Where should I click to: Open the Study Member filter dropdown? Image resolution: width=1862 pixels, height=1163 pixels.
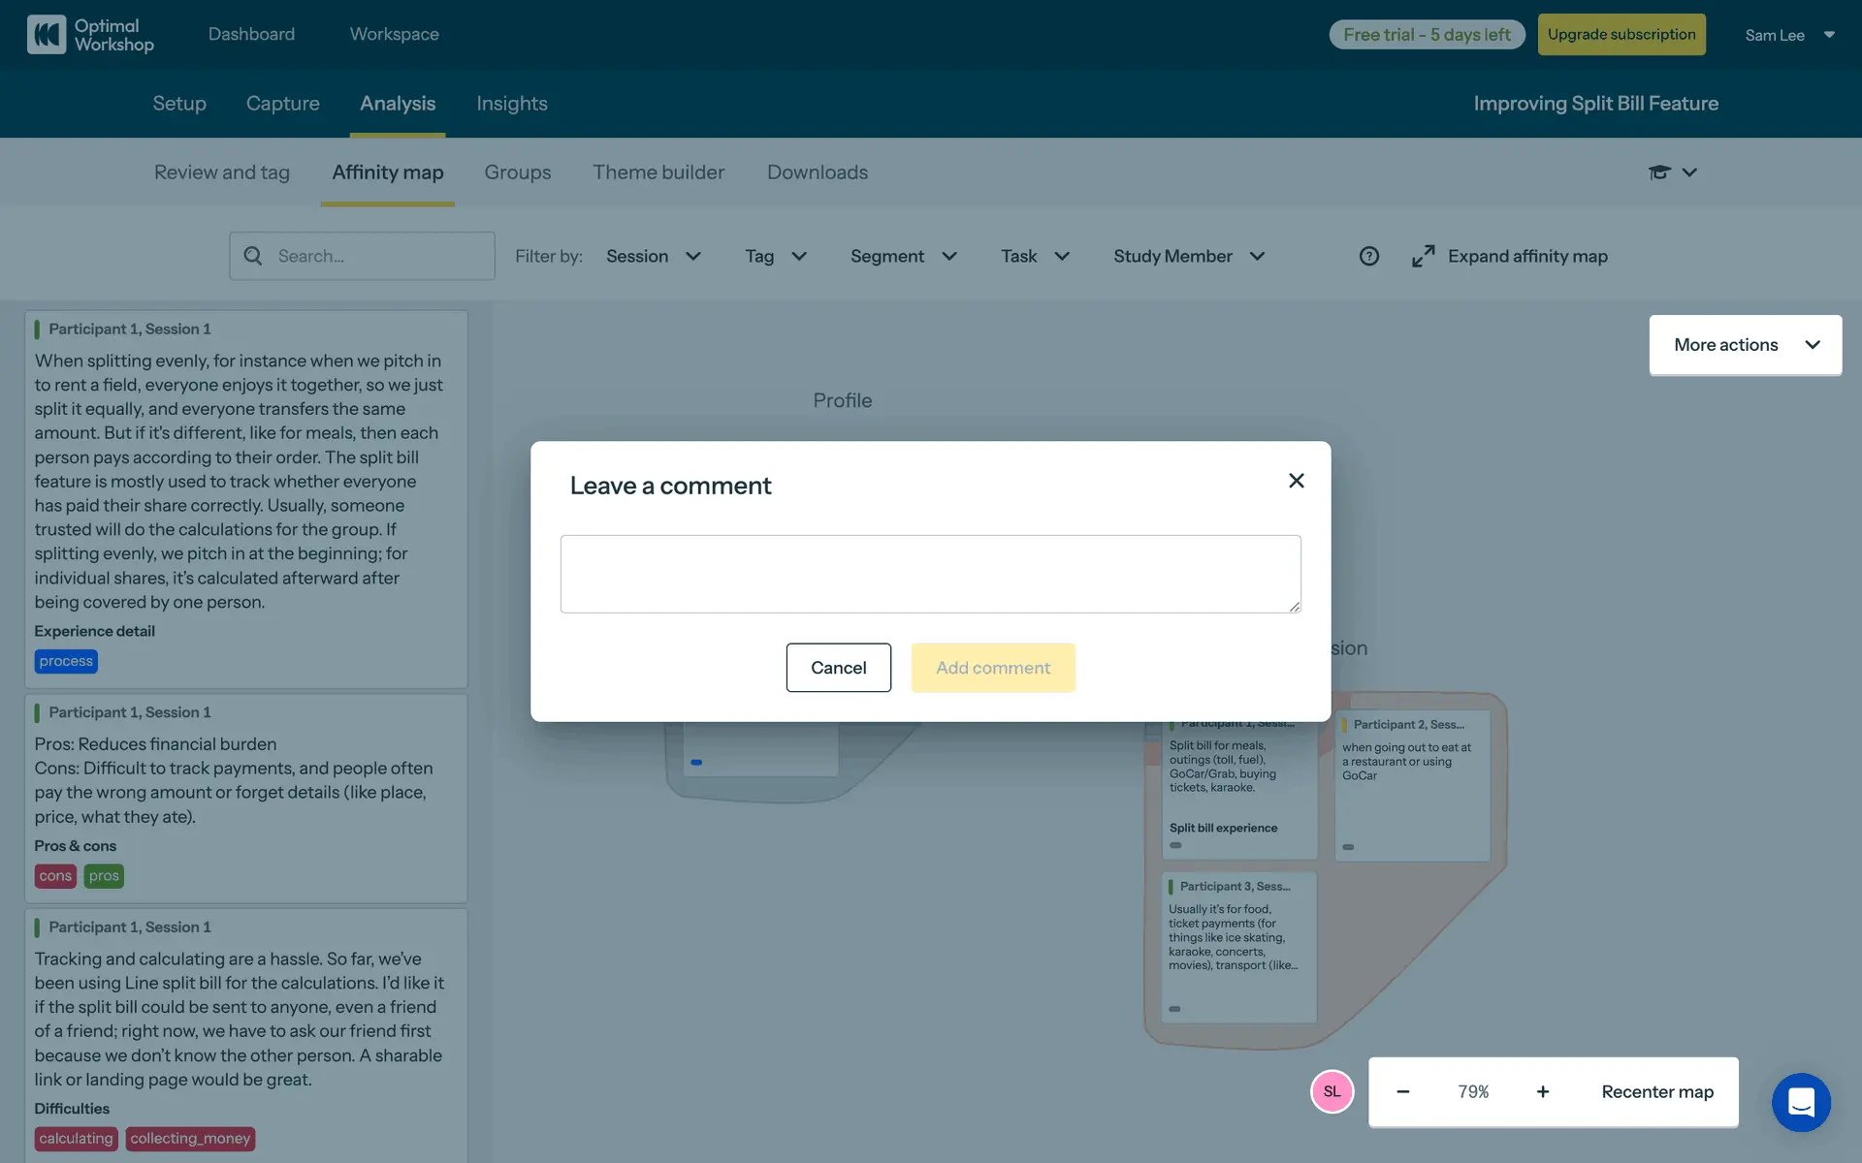point(1188,256)
